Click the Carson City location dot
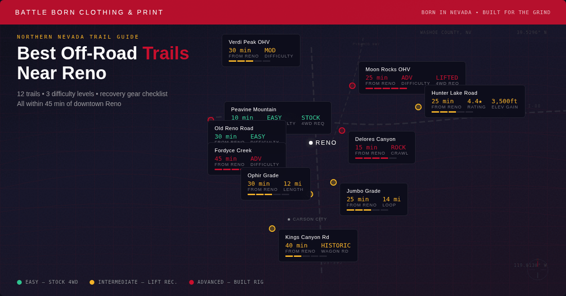Screen dimensions: 566x296 pyautogui.click(x=289, y=219)
